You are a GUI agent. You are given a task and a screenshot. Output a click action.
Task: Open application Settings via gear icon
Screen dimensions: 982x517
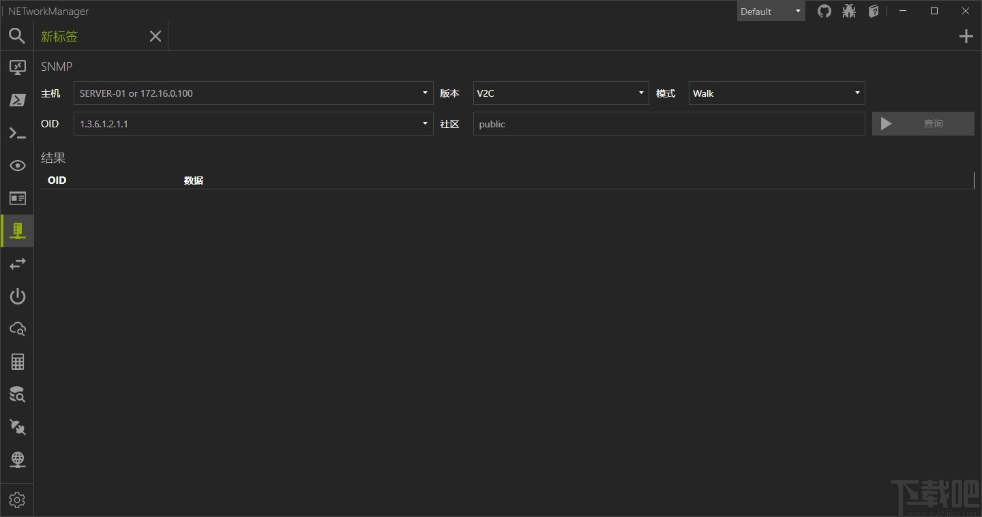tap(17, 499)
